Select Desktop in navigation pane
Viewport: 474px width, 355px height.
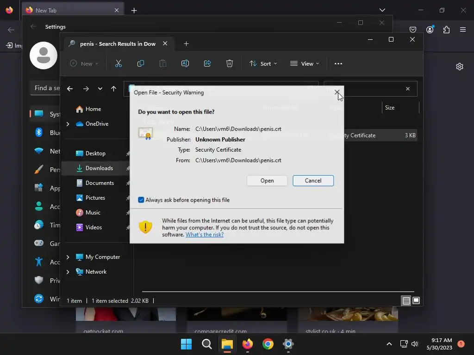(x=95, y=153)
